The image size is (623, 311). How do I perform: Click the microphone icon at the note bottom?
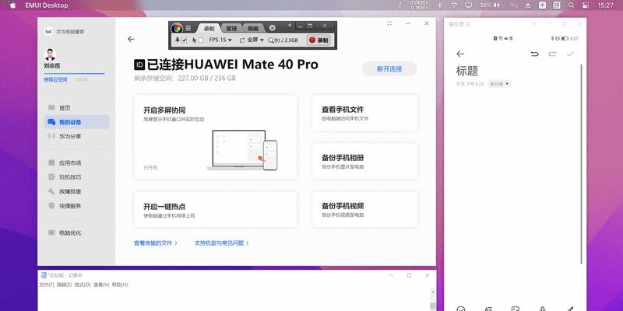click(542, 309)
